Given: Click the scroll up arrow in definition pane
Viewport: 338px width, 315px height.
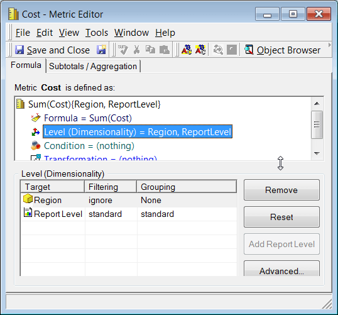Looking at the screenshot, I should pyautogui.click(x=317, y=104).
